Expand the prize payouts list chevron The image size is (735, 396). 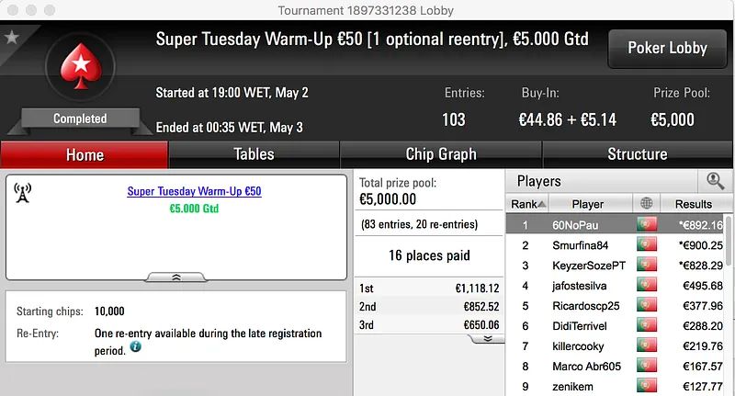coord(488,339)
